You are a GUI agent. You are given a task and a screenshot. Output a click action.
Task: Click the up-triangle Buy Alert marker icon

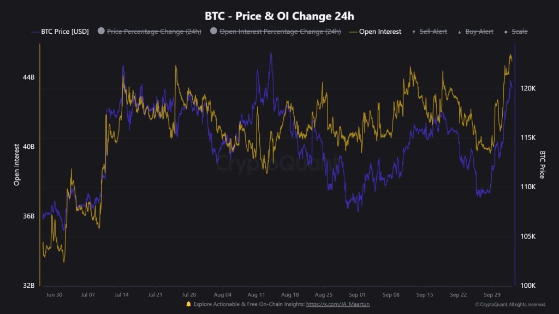pos(459,32)
